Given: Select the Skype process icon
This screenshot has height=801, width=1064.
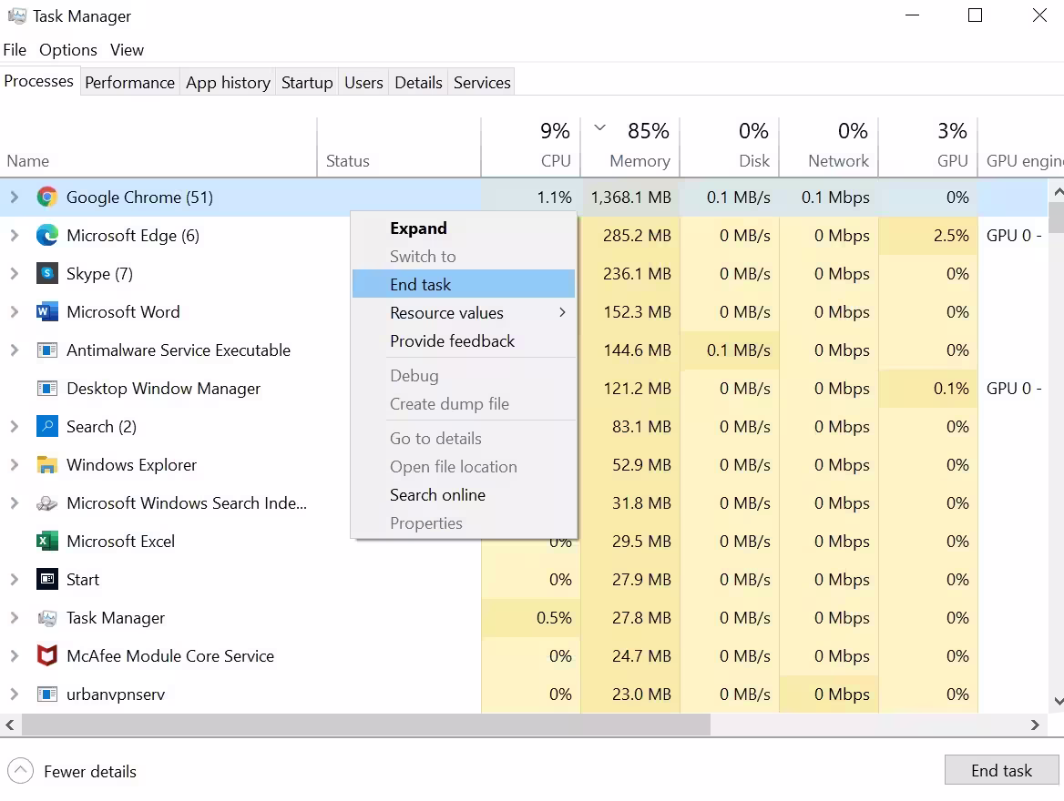Looking at the screenshot, I should (x=46, y=274).
